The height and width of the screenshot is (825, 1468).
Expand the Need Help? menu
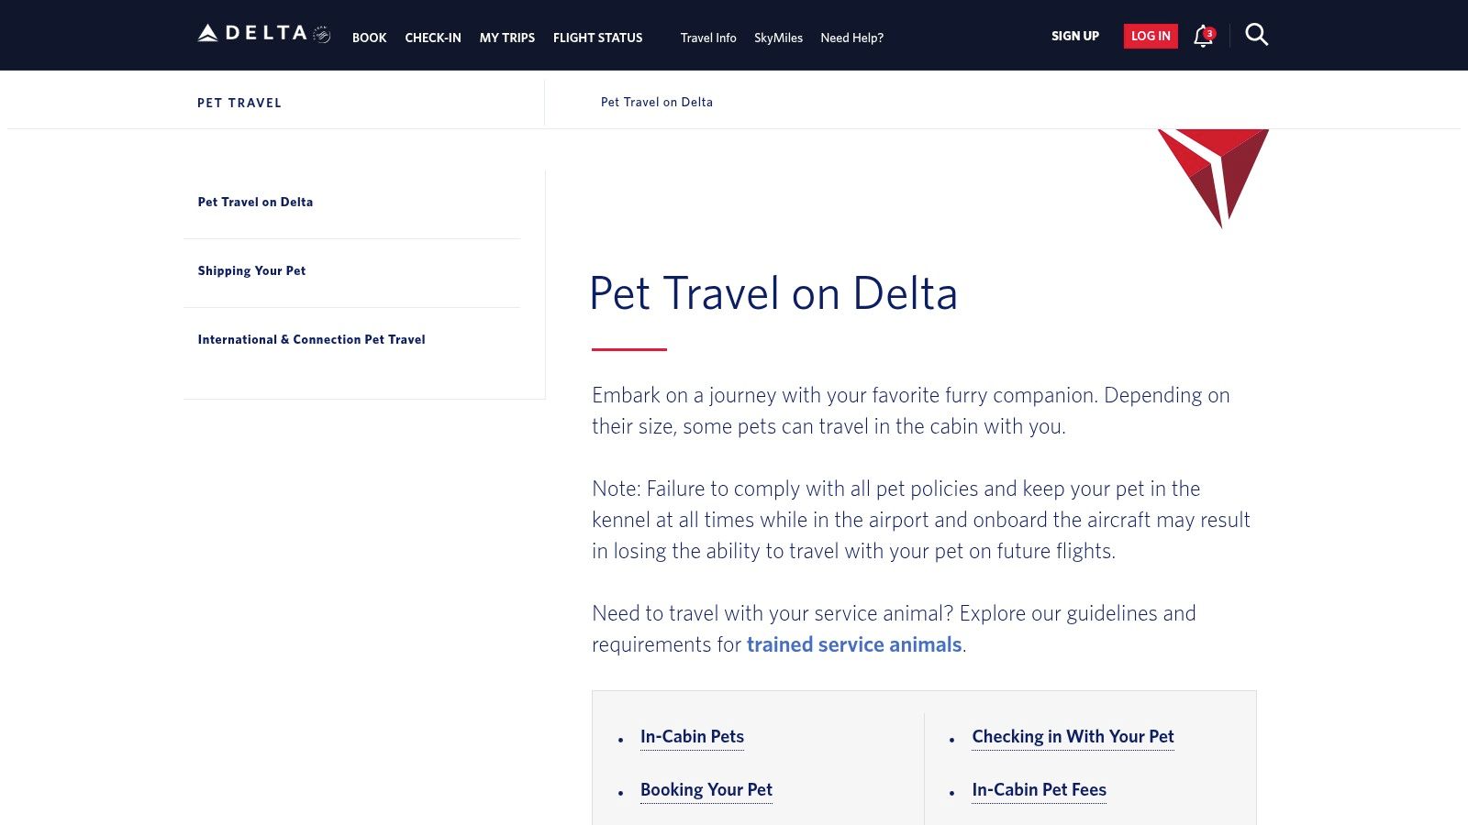pyautogui.click(x=851, y=38)
